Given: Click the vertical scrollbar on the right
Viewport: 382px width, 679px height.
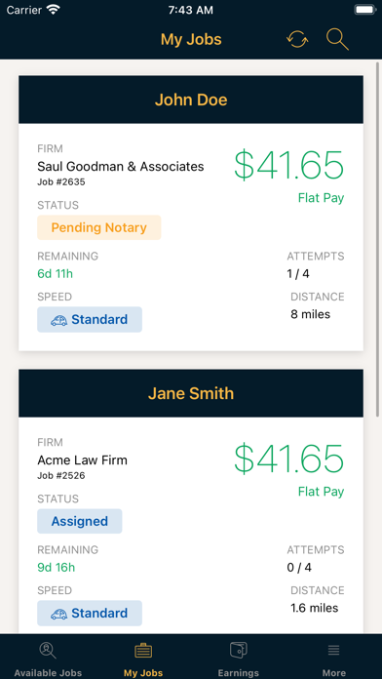Looking at the screenshot, I should pos(378,238).
